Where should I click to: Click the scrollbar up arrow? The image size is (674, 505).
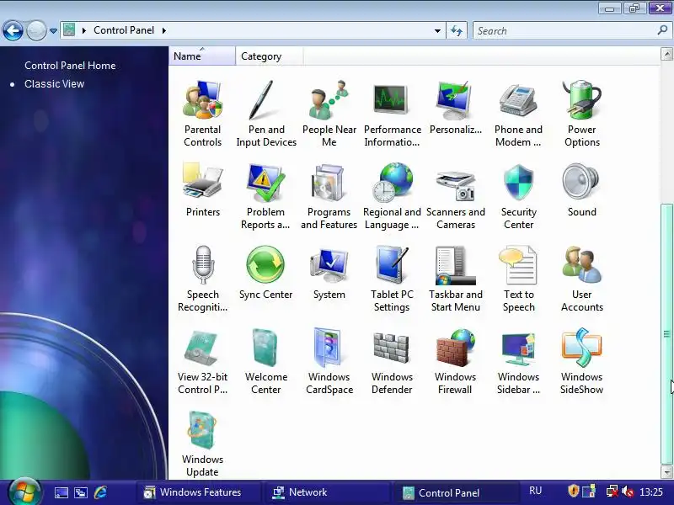(x=666, y=54)
